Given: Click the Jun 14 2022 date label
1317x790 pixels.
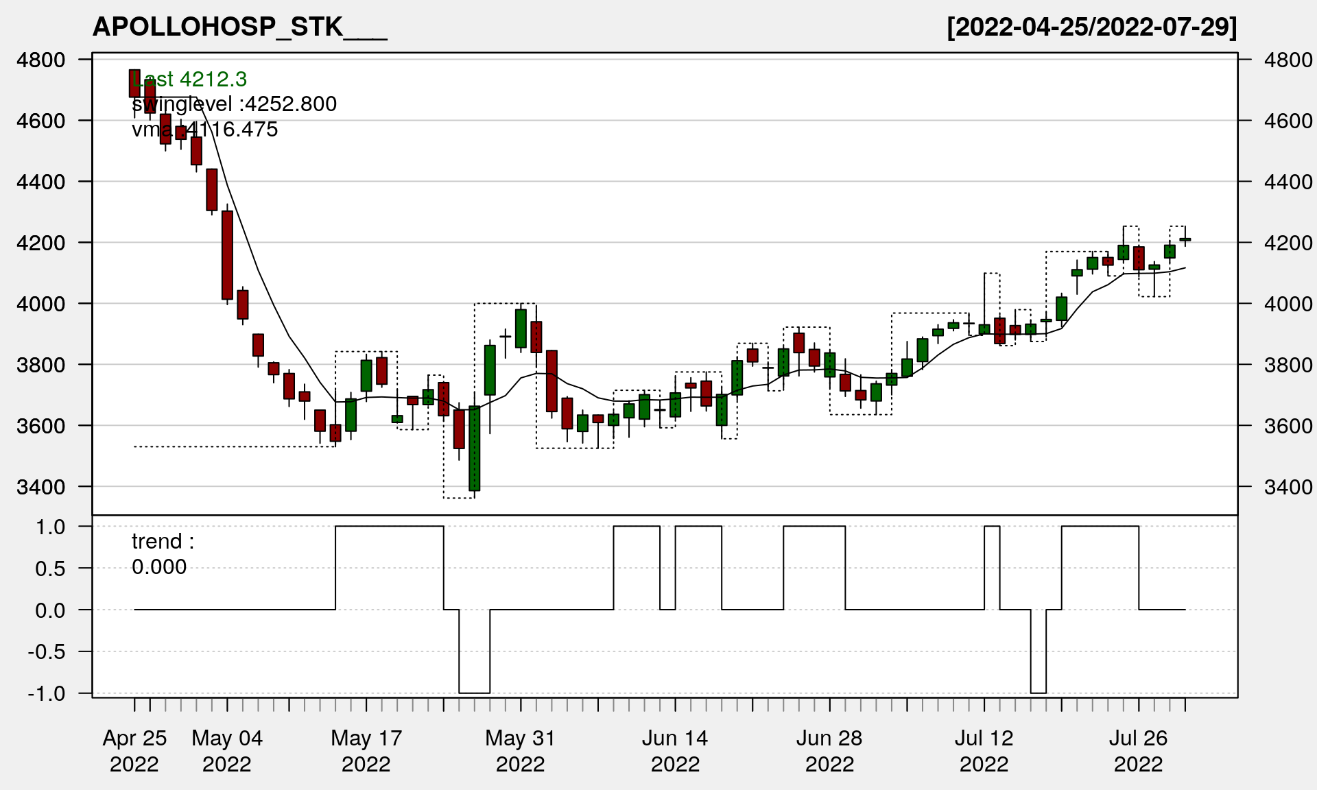Looking at the screenshot, I should (675, 750).
